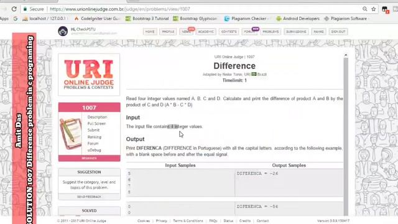
Task: Open the Status footer link
Action: tap(228, 221)
